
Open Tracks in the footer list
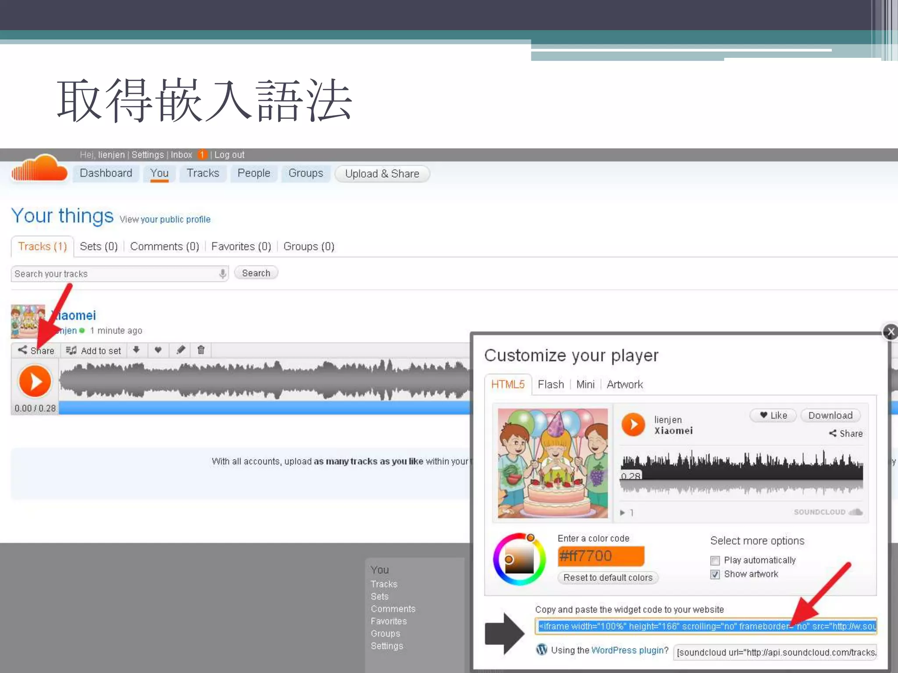coord(384,584)
